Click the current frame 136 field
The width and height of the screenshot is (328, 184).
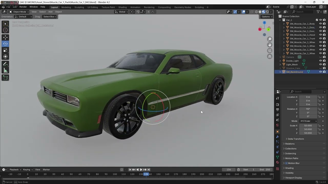(229, 170)
